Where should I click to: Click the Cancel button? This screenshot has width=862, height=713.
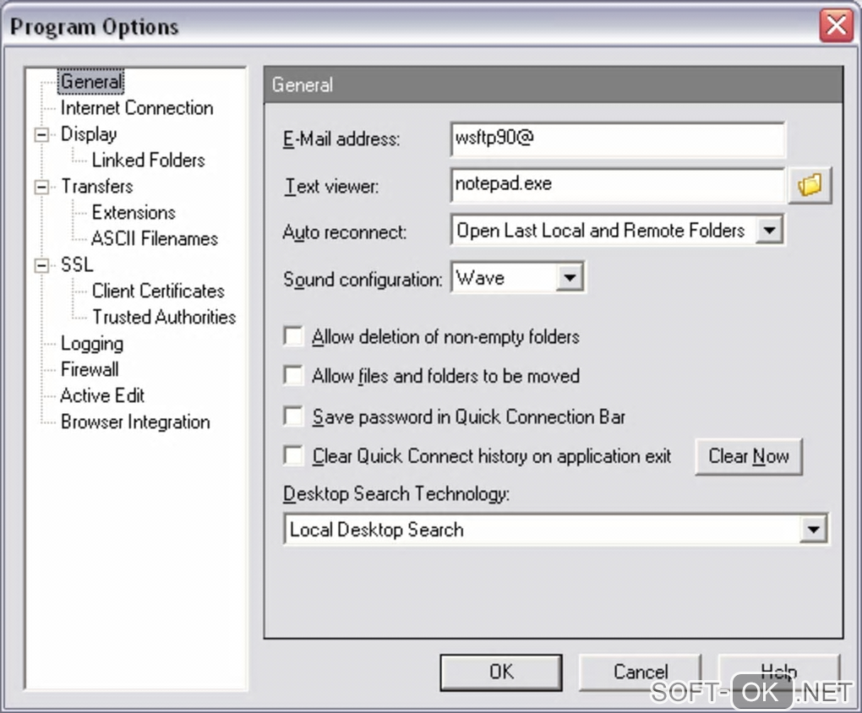(x=641, y=672)
